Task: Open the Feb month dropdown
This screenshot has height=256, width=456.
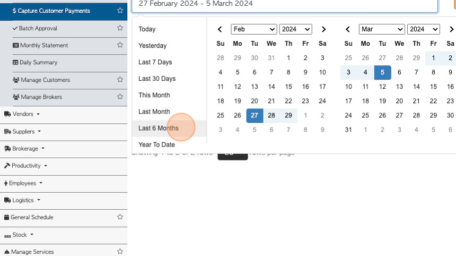Action: point(253,29)
